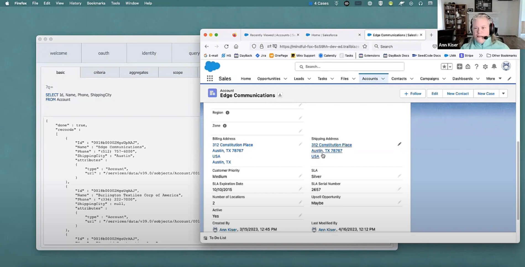Select the aggregates tab in the query window

[139, 72]
